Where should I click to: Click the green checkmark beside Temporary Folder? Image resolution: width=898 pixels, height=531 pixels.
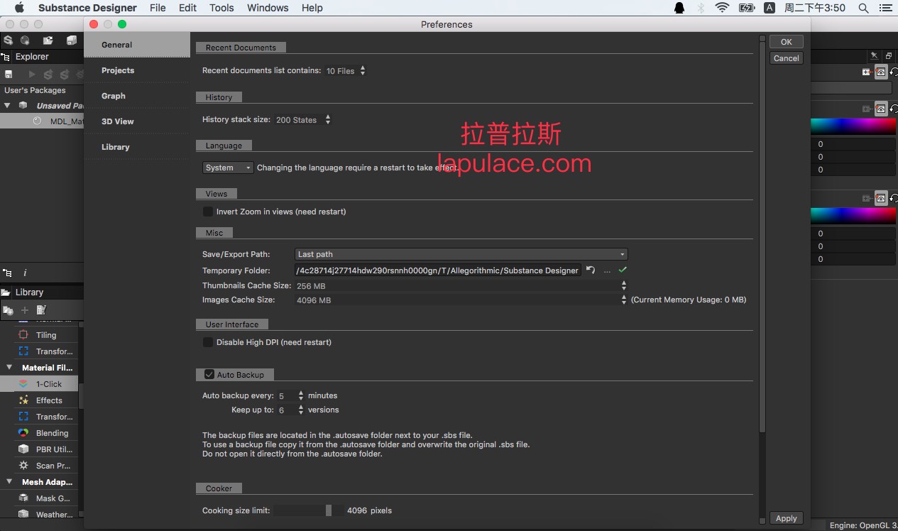(x=623, y=270)
